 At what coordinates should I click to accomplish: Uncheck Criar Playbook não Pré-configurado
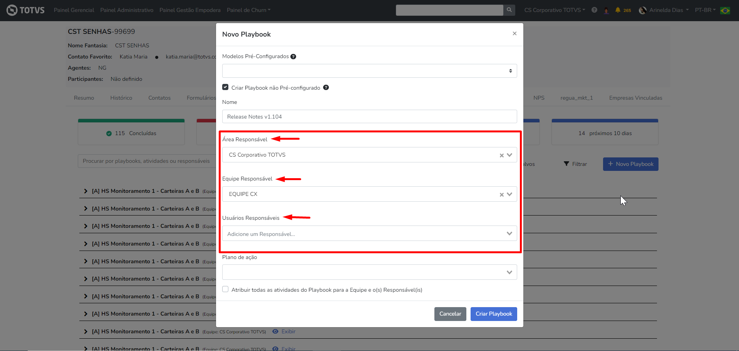tap(225, 87)
